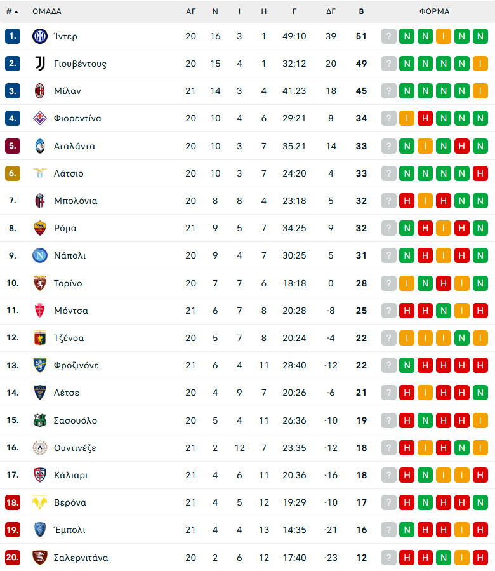The image size is (495, 571).
Task: Select the Napoli blue N logo
Action: point(40,255)
